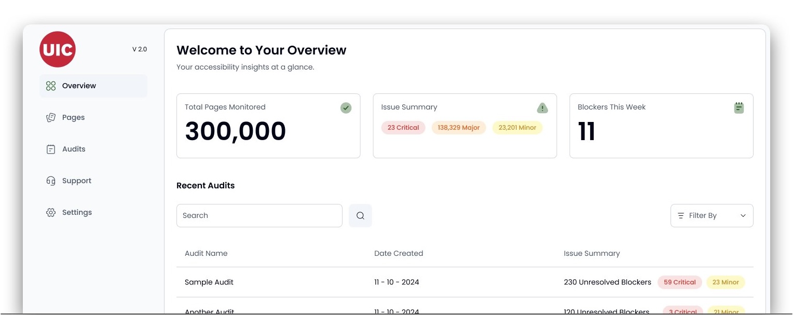The height and width of the screenshot is (315, 793).
Task: Open the Pages menu item
Action: click(x=93, y=118)
